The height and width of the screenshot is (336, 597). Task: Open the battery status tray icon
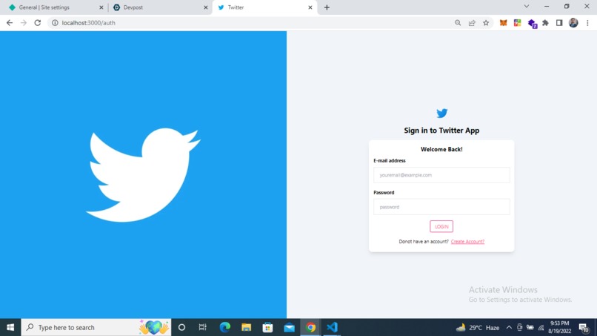[530, 327]
